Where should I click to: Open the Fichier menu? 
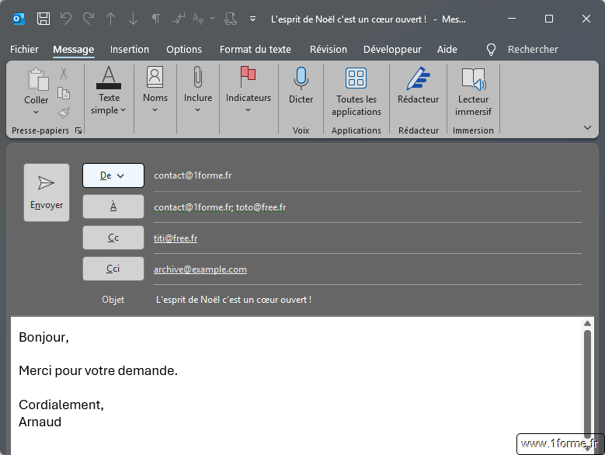pyautogui.click(x=24, y=50)
